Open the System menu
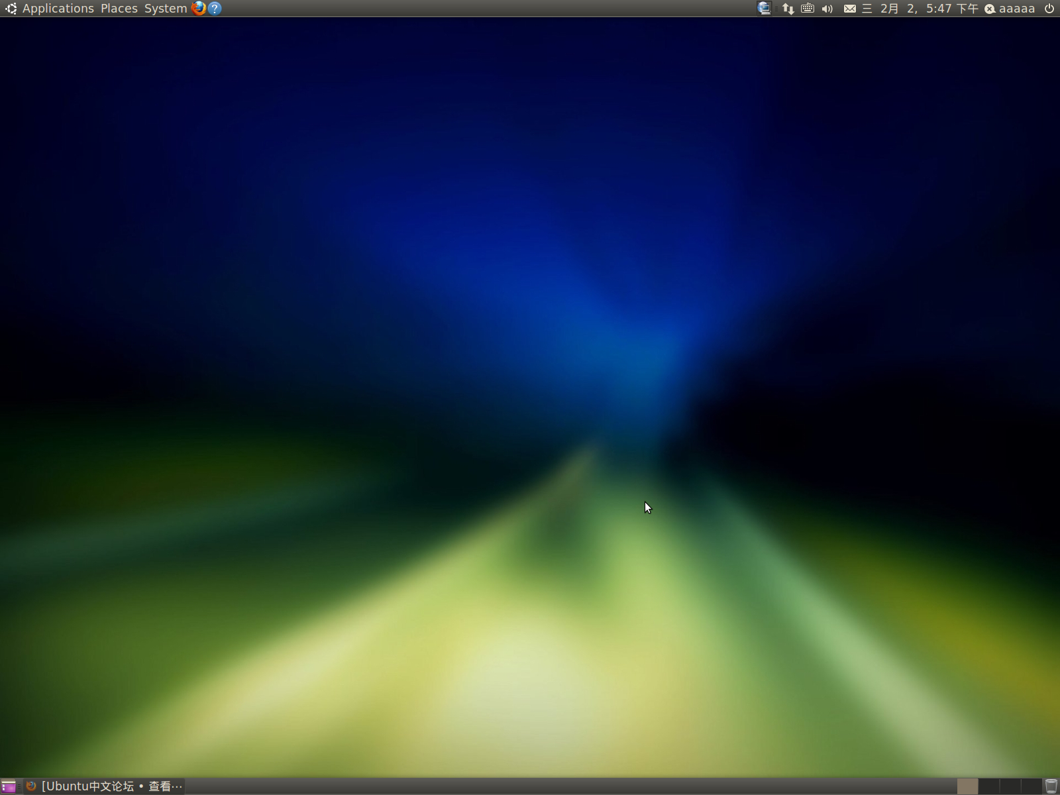Viewport: 1060px width, 795px height. click(166, 9)
